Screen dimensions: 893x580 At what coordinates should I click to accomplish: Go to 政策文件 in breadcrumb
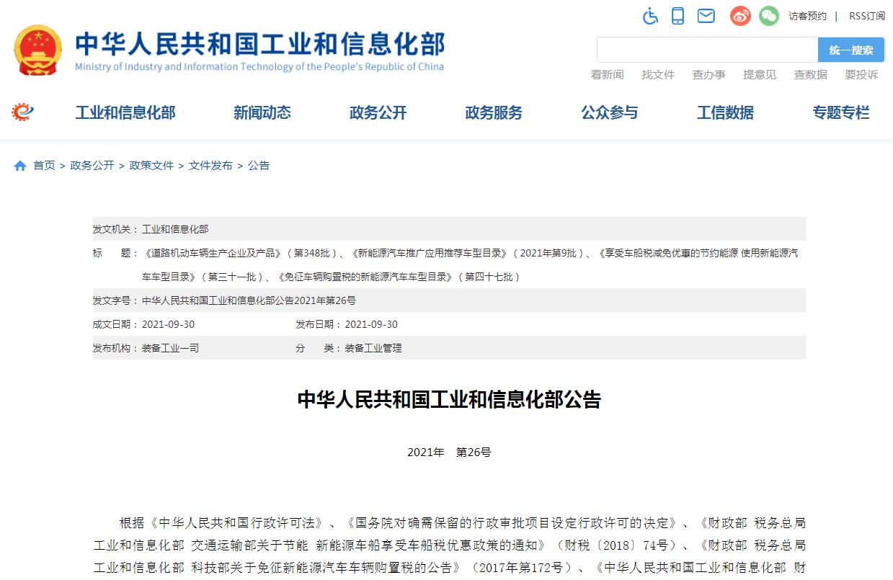point(151,166)
